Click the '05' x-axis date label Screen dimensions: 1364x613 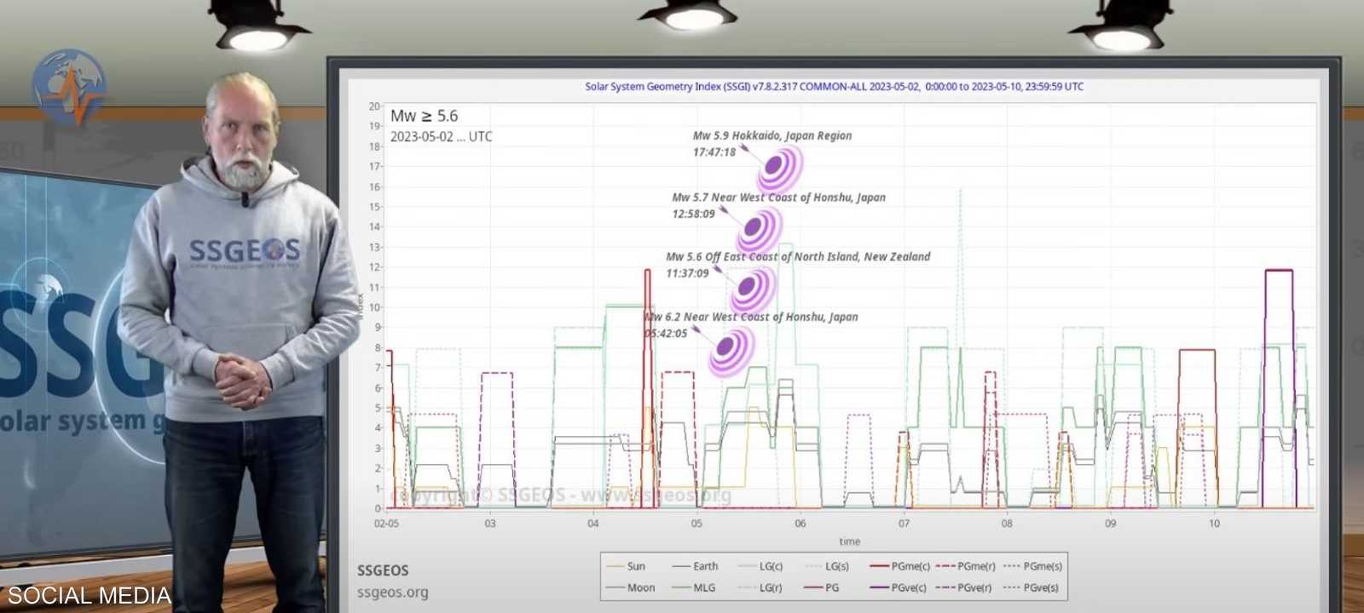tap(696, 524)
